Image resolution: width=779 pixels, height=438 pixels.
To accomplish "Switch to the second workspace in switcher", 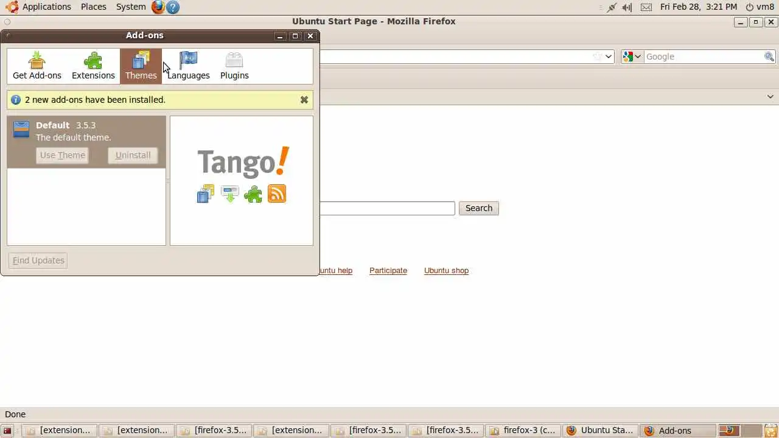I will pos(752,431).
